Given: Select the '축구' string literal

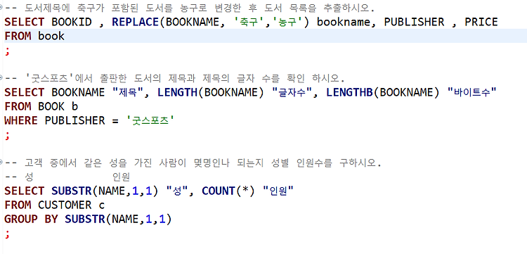Looking at the screenshot, I should pos(248,23).
